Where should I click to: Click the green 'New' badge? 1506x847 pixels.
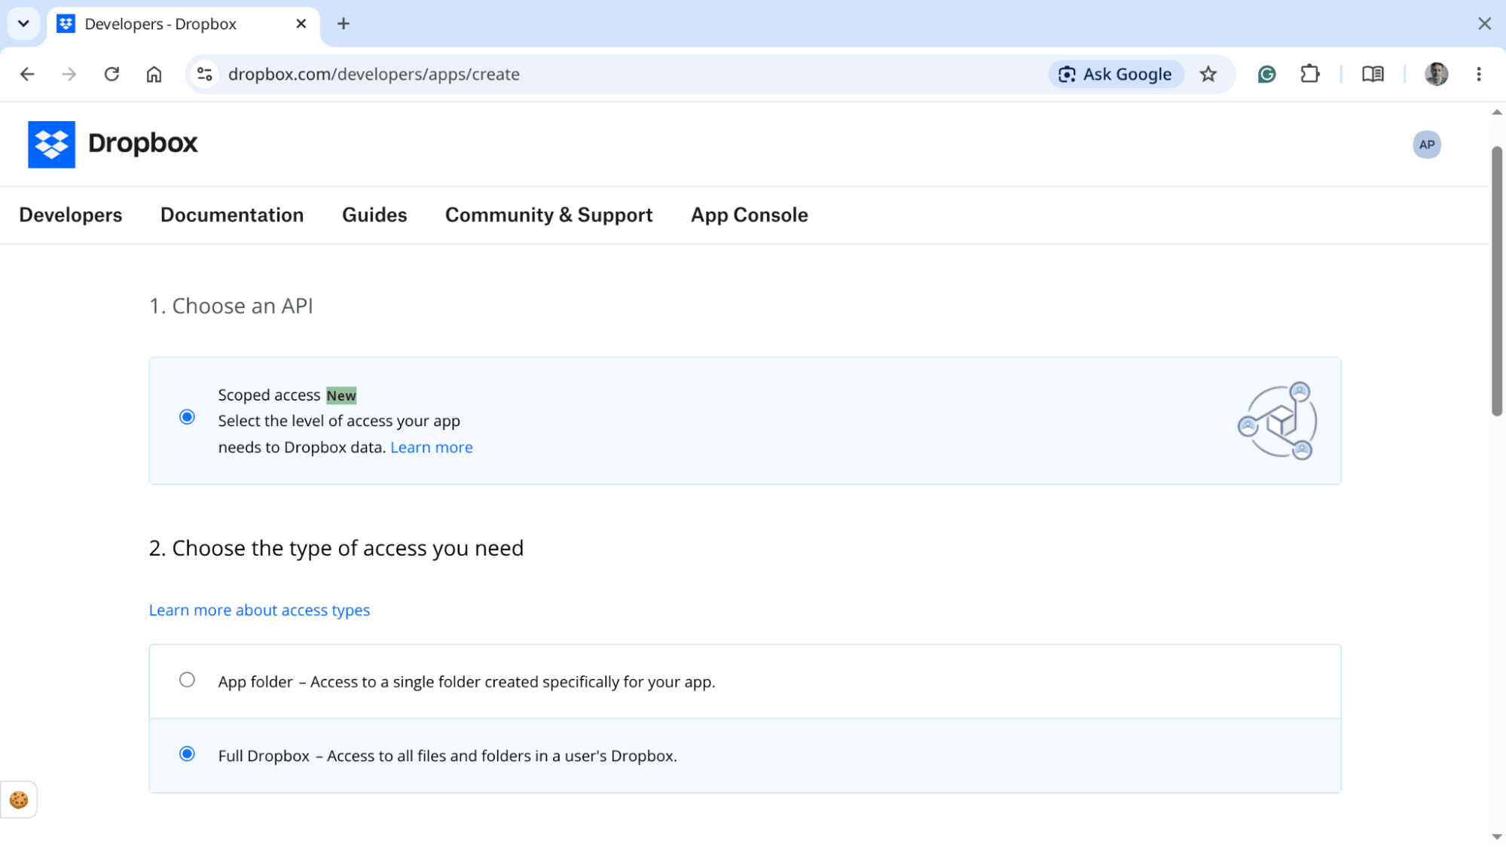pos(341,395)
